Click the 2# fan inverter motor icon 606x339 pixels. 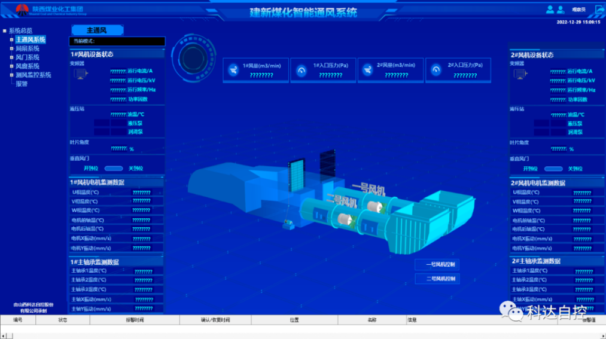coord(520,74)
